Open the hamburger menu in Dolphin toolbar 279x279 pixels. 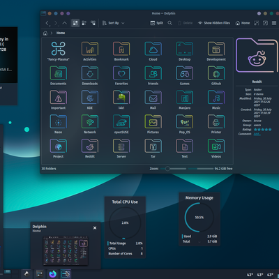pyautogui.click(x=274, y=23)
